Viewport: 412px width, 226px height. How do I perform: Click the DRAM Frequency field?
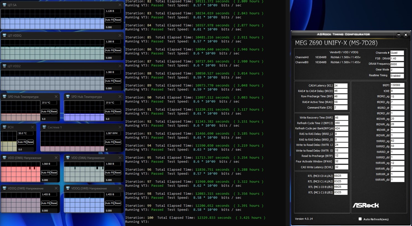tap(397, 64)
